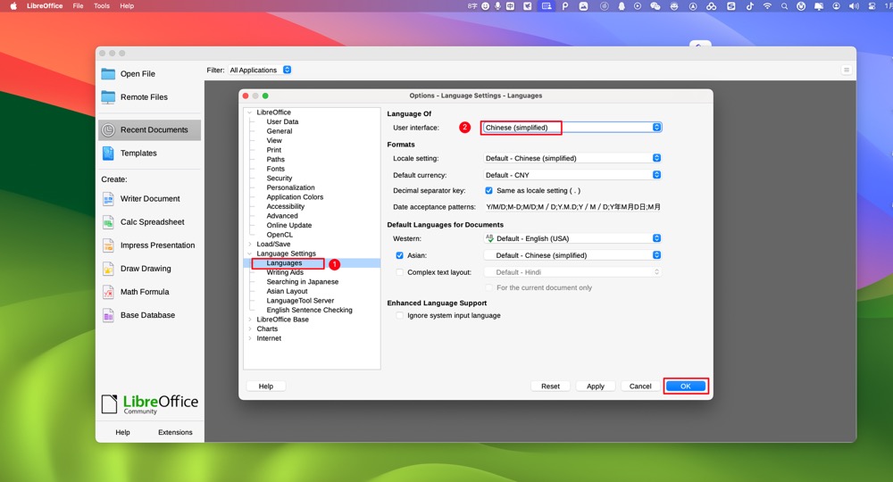Select Searching in Japanese tree item
893x482 pixels.
(303, 282)
